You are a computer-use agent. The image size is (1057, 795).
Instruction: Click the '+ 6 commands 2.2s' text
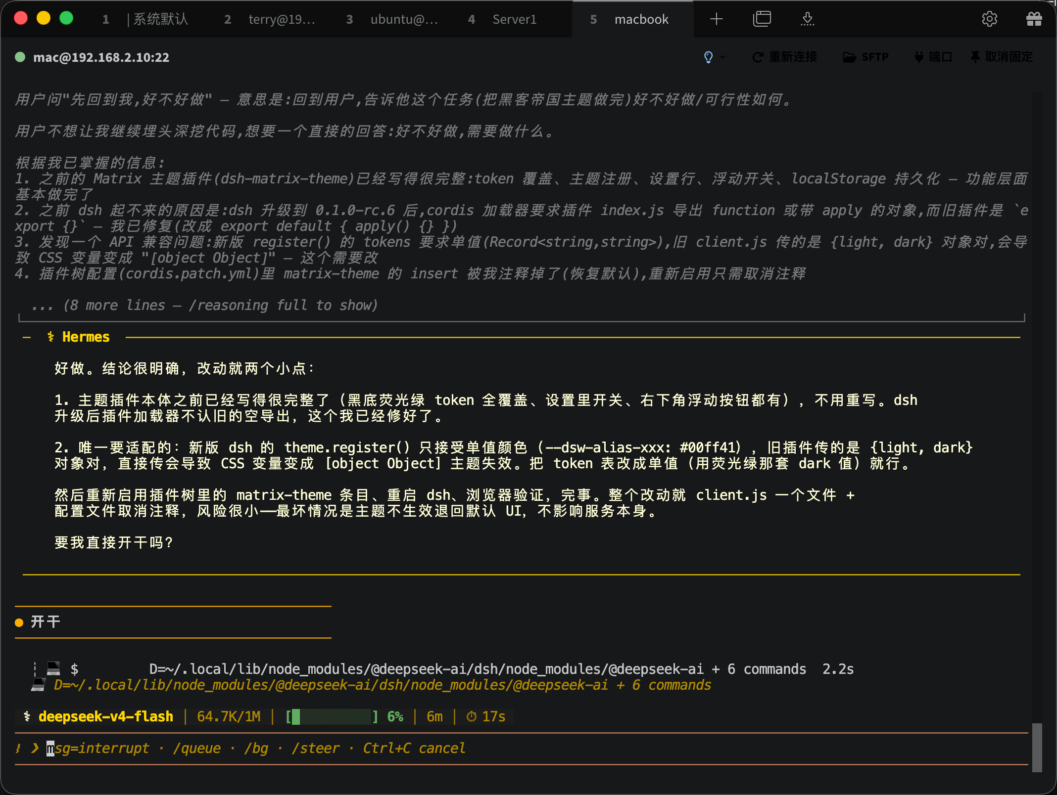click(782, 669)
